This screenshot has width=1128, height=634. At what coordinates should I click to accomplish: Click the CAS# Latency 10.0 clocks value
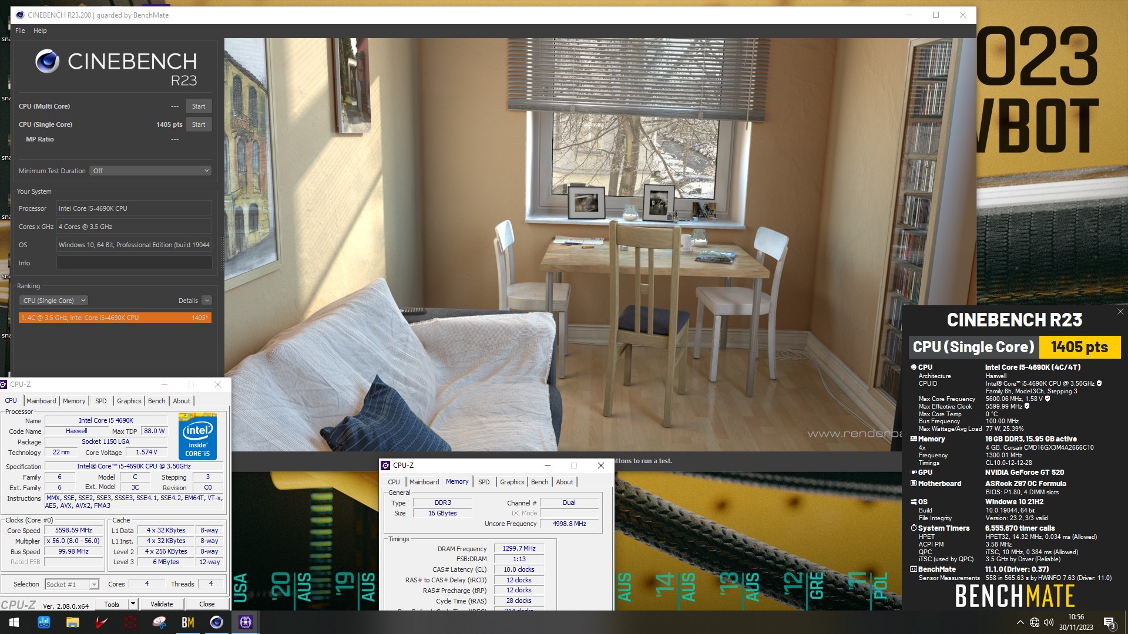(x=519, y=570)
